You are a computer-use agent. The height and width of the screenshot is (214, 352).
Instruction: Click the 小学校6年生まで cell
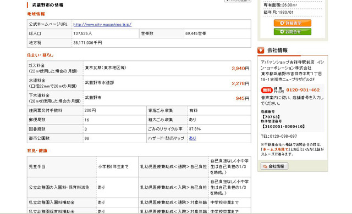click(113, 167)
